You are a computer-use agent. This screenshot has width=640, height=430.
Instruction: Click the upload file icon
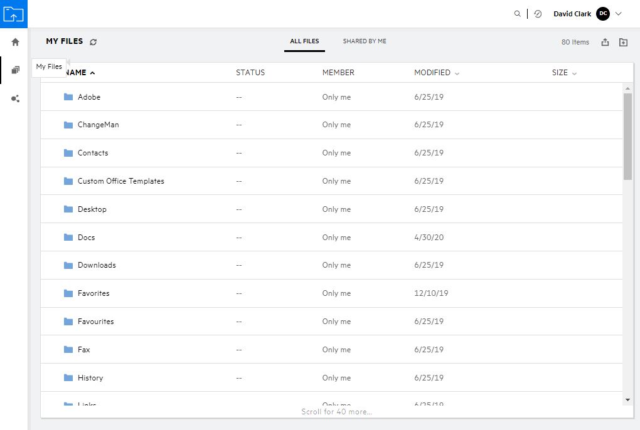tap(605, 42)
